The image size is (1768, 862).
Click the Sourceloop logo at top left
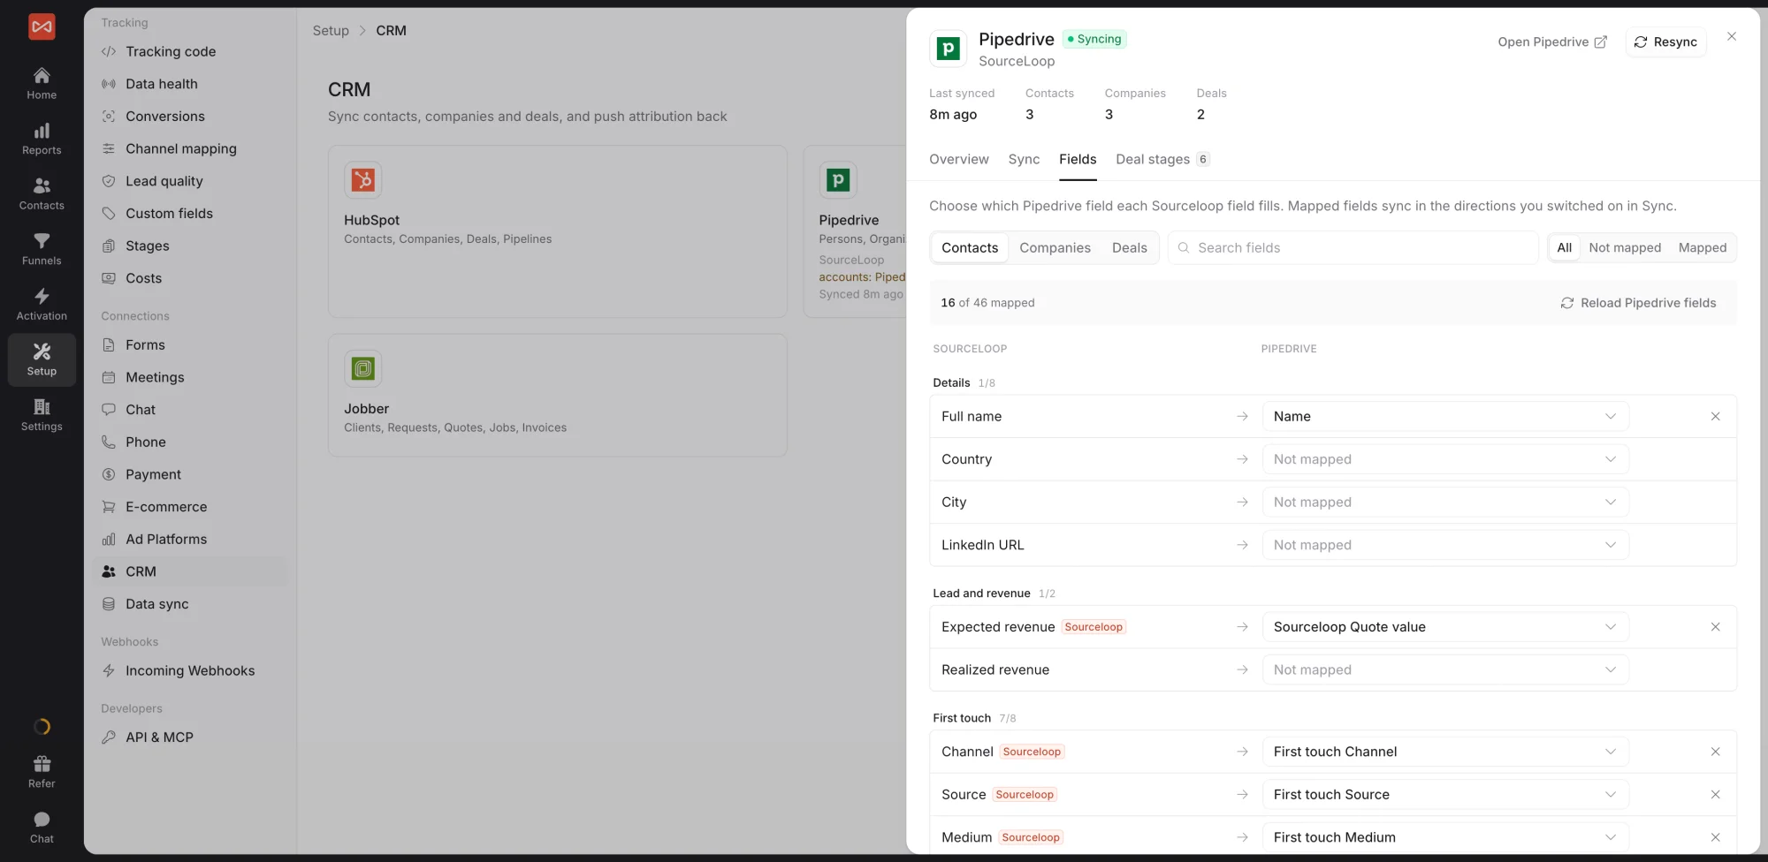pos(42,26)
